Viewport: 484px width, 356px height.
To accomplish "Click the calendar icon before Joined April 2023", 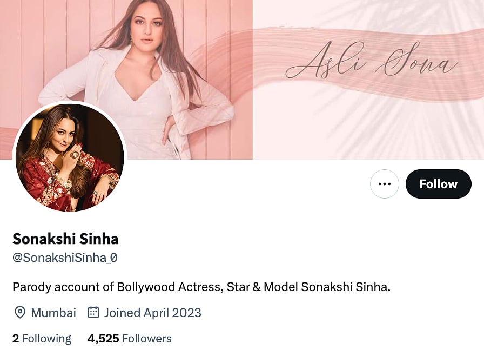I will 94,313.
